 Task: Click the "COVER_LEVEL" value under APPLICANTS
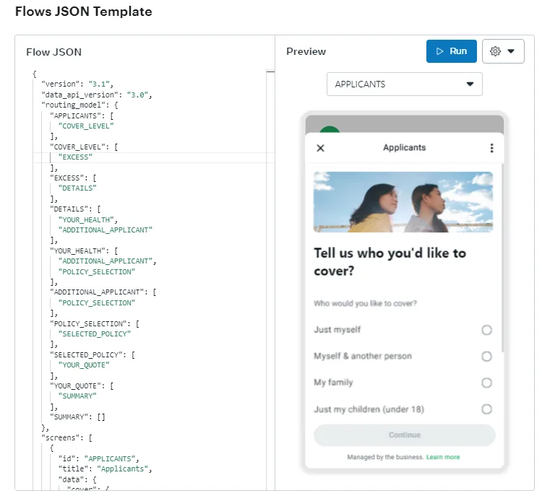(86, 126)
